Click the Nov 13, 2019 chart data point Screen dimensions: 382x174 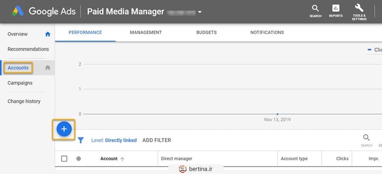(x=277, y=114)
